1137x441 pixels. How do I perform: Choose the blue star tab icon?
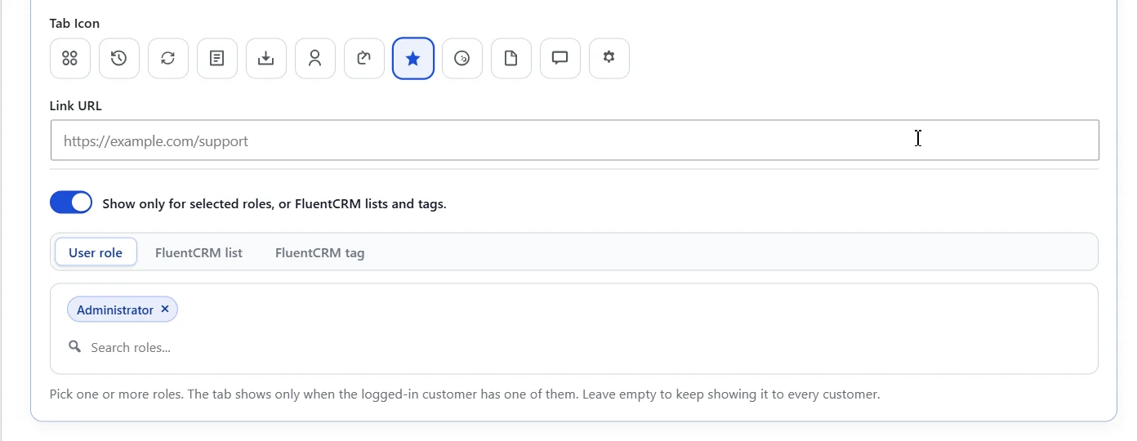[x=413, y=58]
